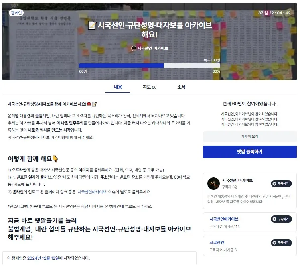Click the campaign progress bar at 60%
Viewport: 300px width, 268px height.
coord(150,66)
